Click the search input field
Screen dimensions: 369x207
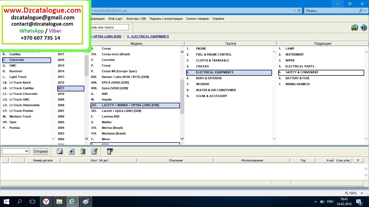pyautogui.click(x=110, y=27)
